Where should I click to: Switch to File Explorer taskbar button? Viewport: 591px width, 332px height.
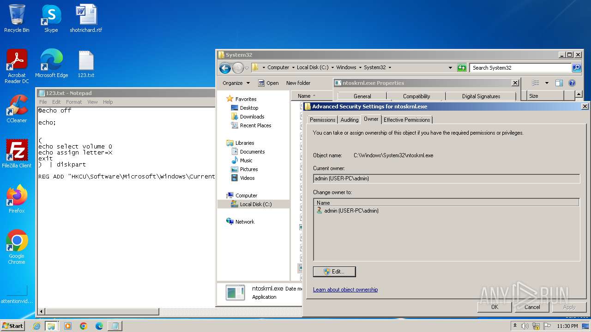[x=51, y=326]
